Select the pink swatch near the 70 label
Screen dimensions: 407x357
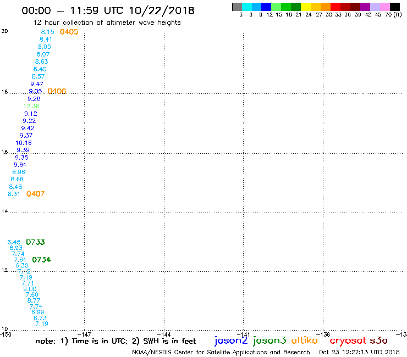click(x=384, y=7)
